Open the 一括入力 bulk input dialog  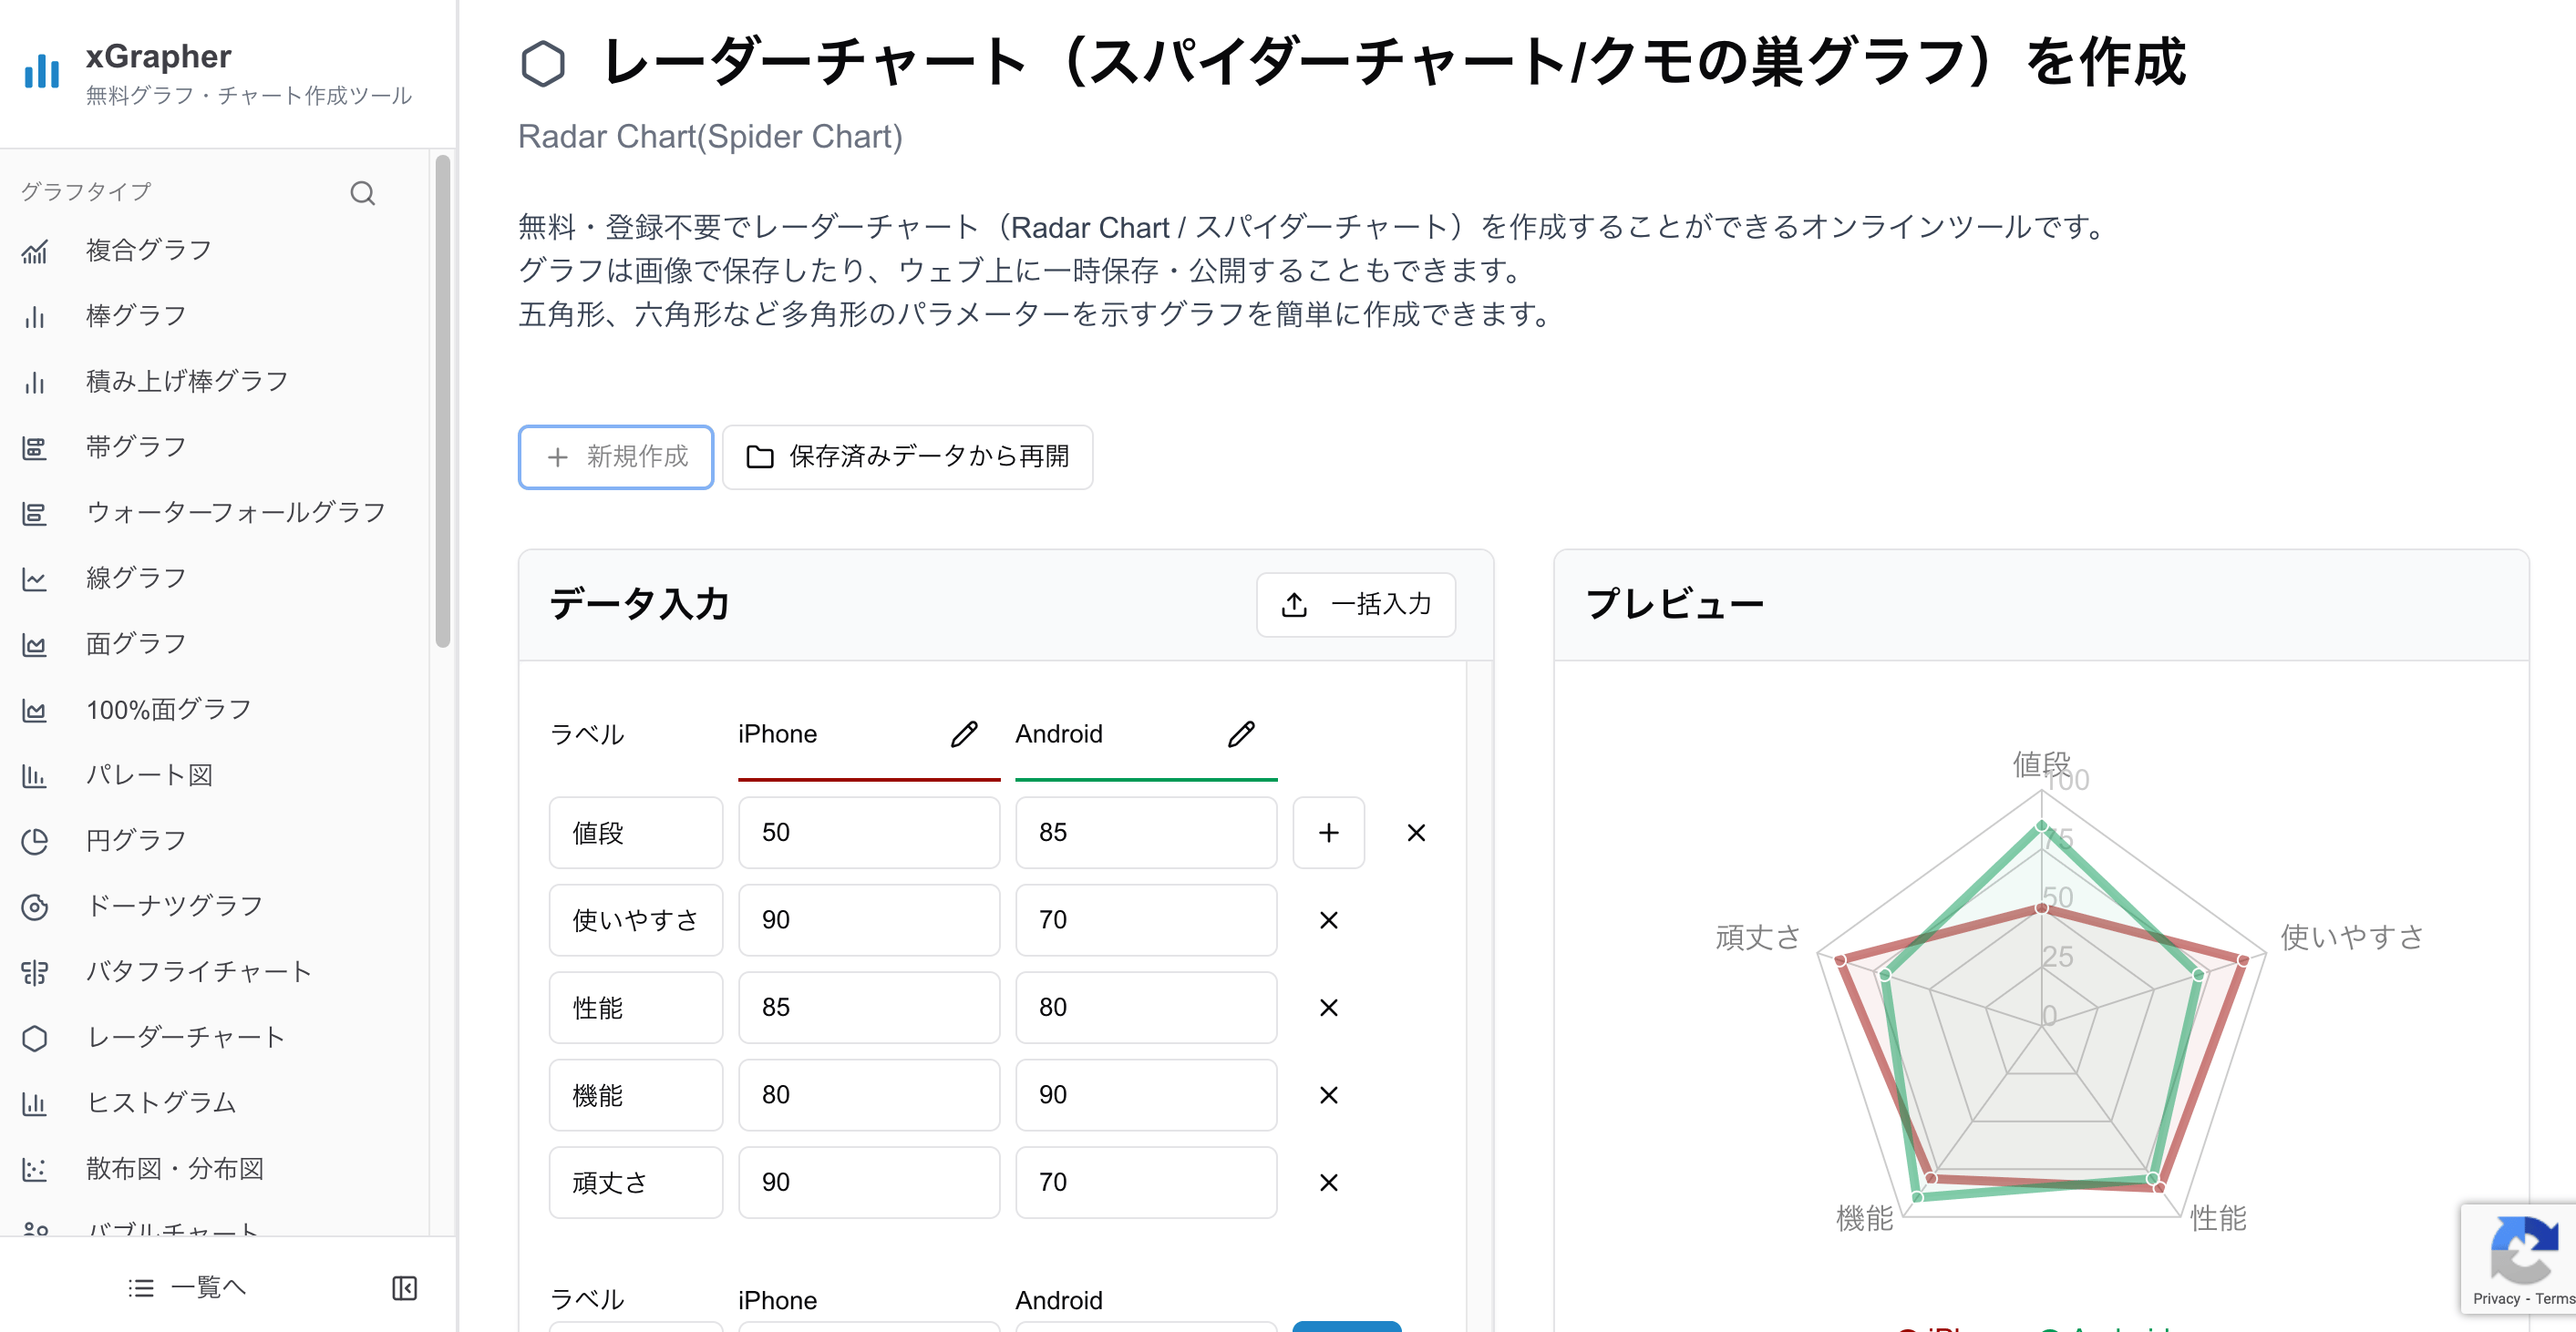[1357, 605]
